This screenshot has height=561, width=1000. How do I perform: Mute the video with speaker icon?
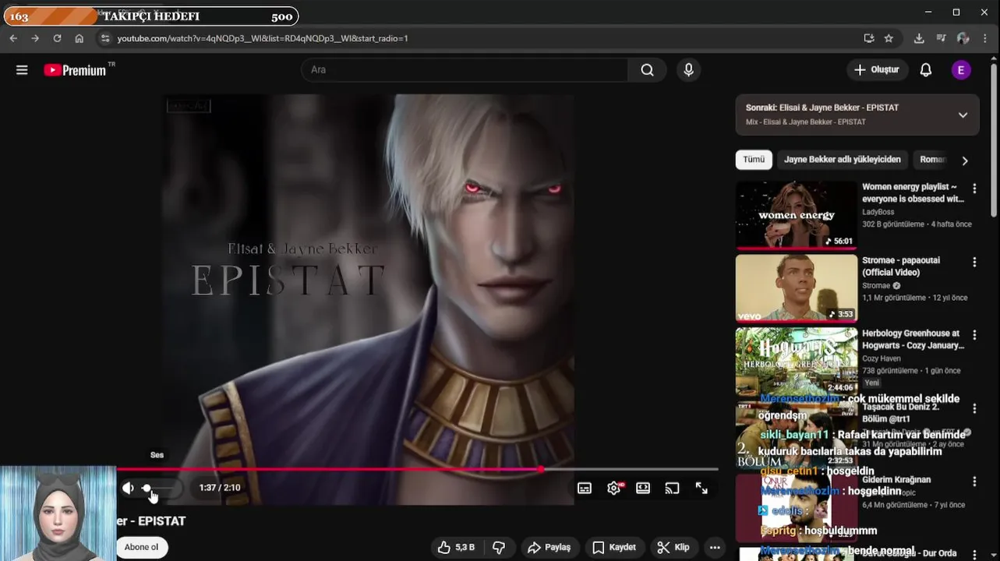[x=128, y=488]
